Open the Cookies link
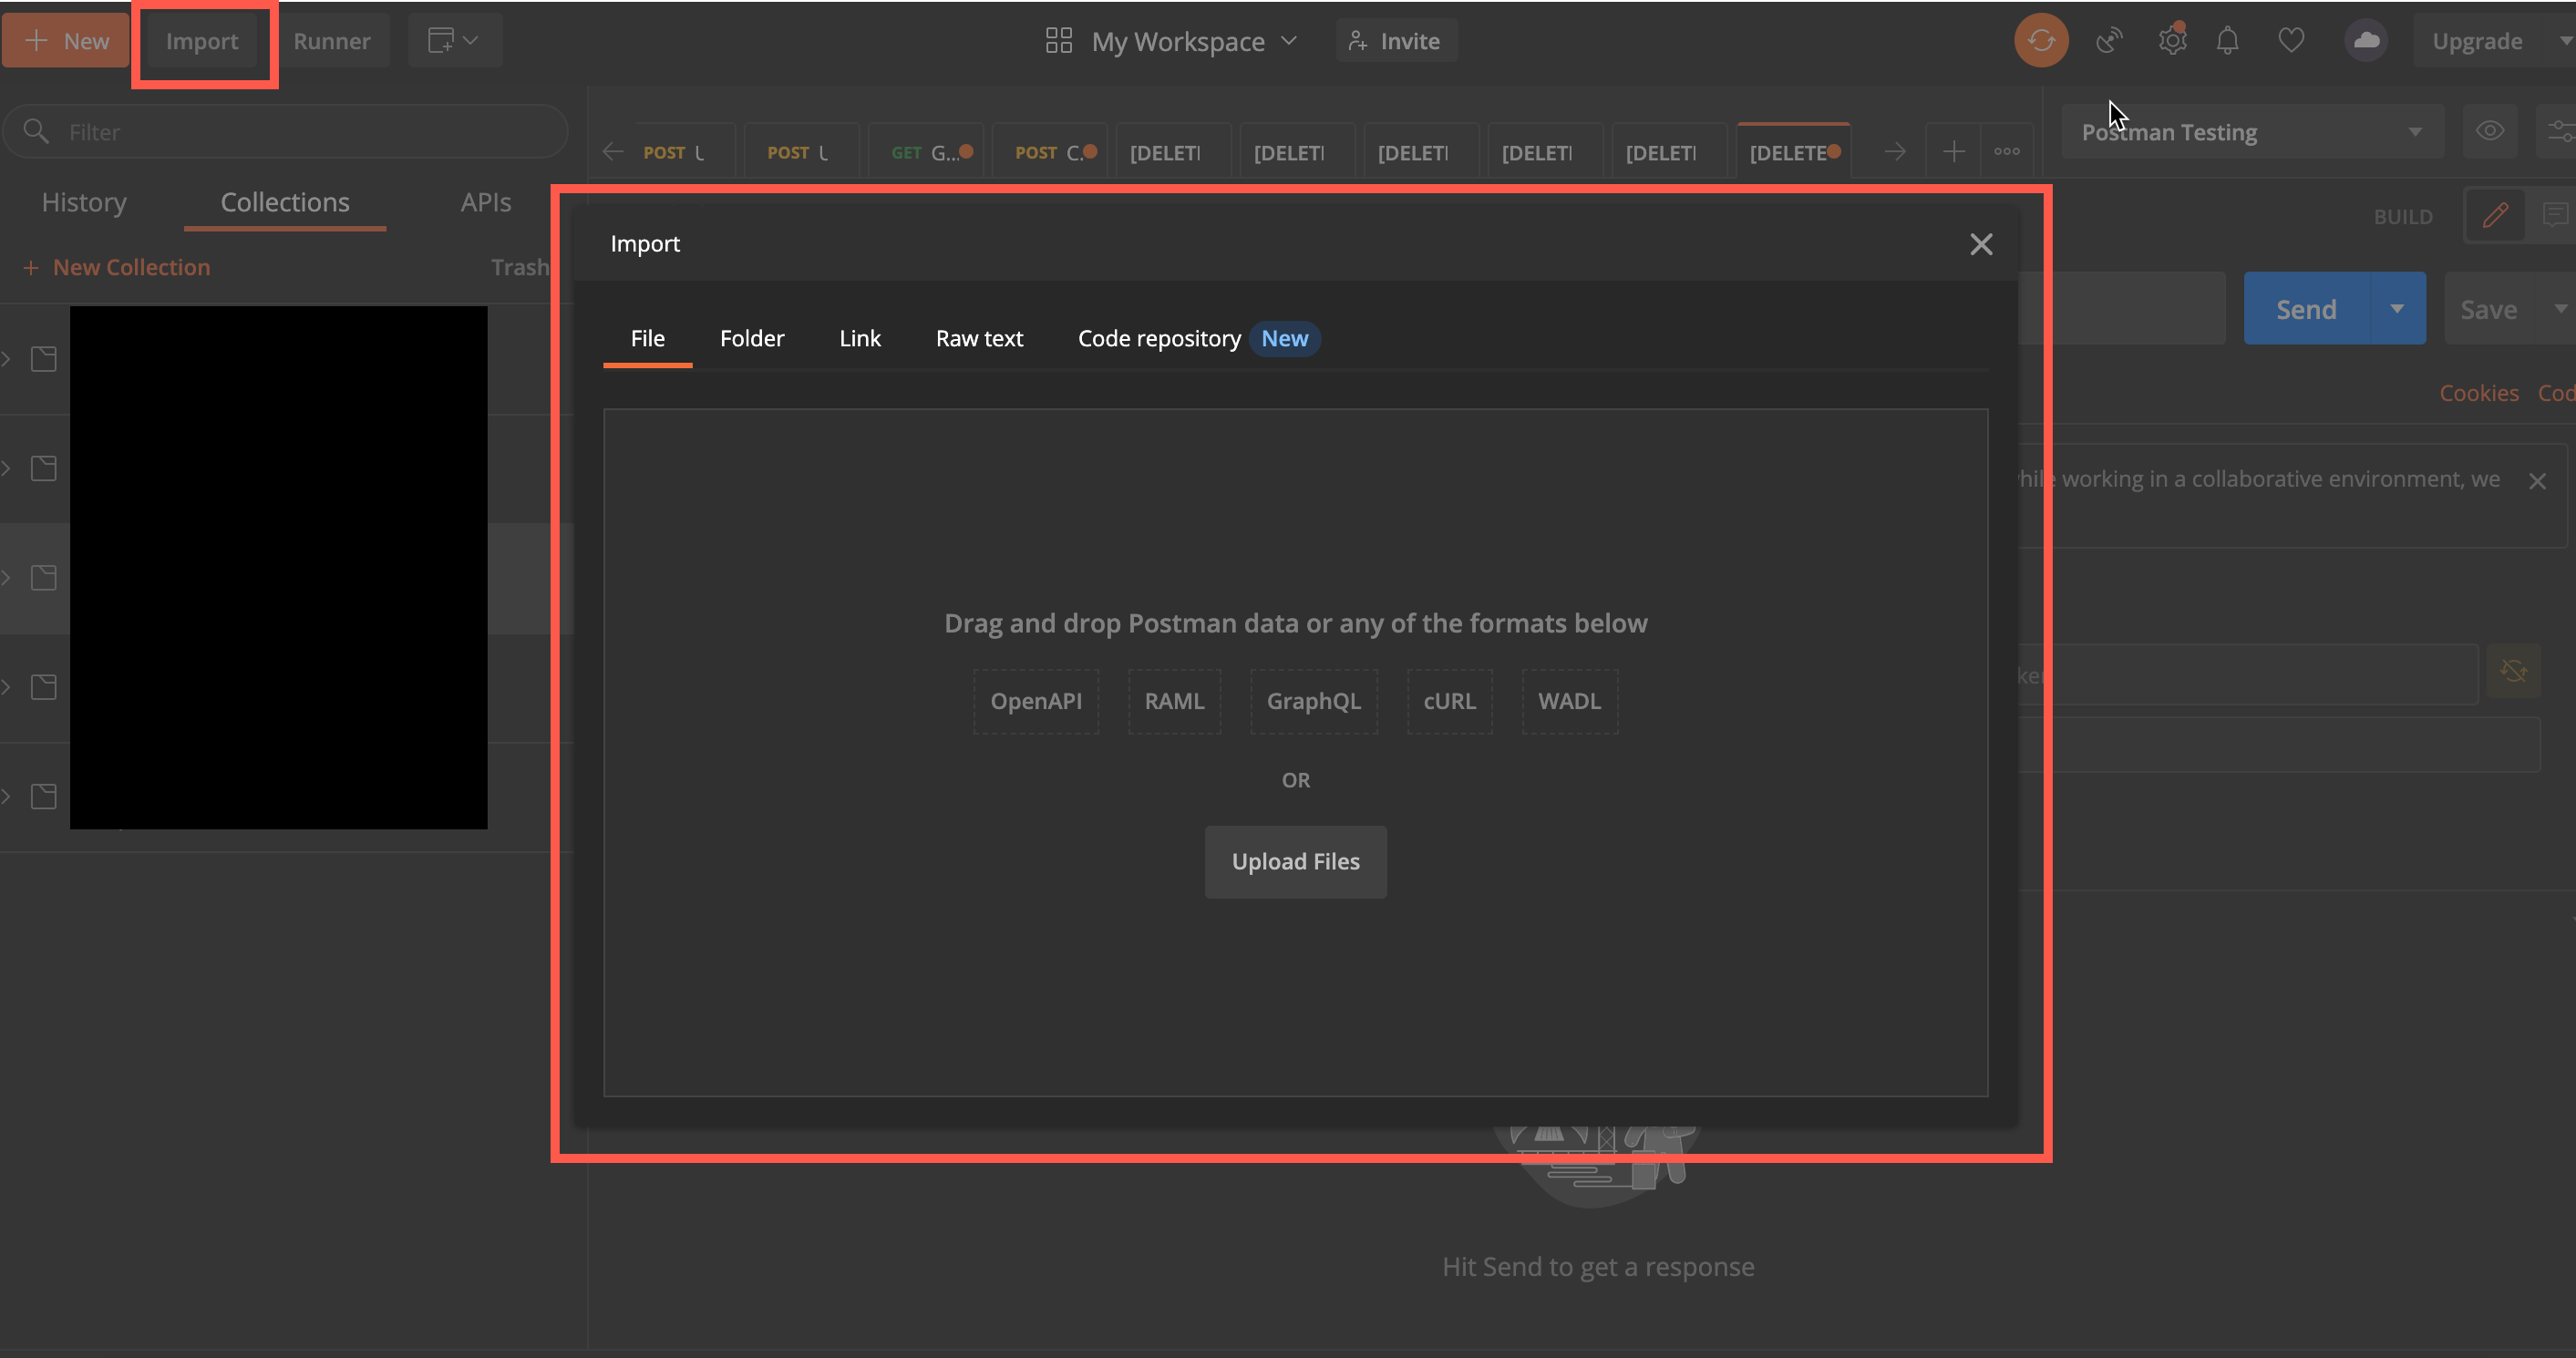 (2479, 393)
